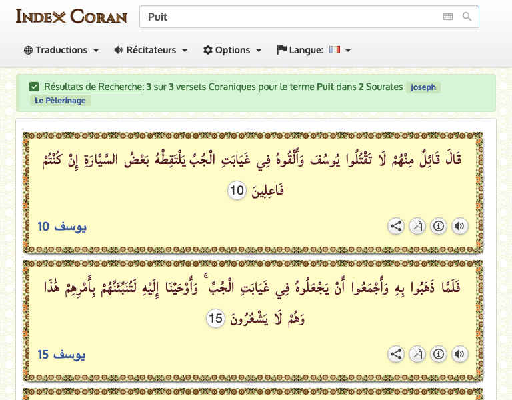
Task: Click the search magnifier icon
Action: coord(467,17)
